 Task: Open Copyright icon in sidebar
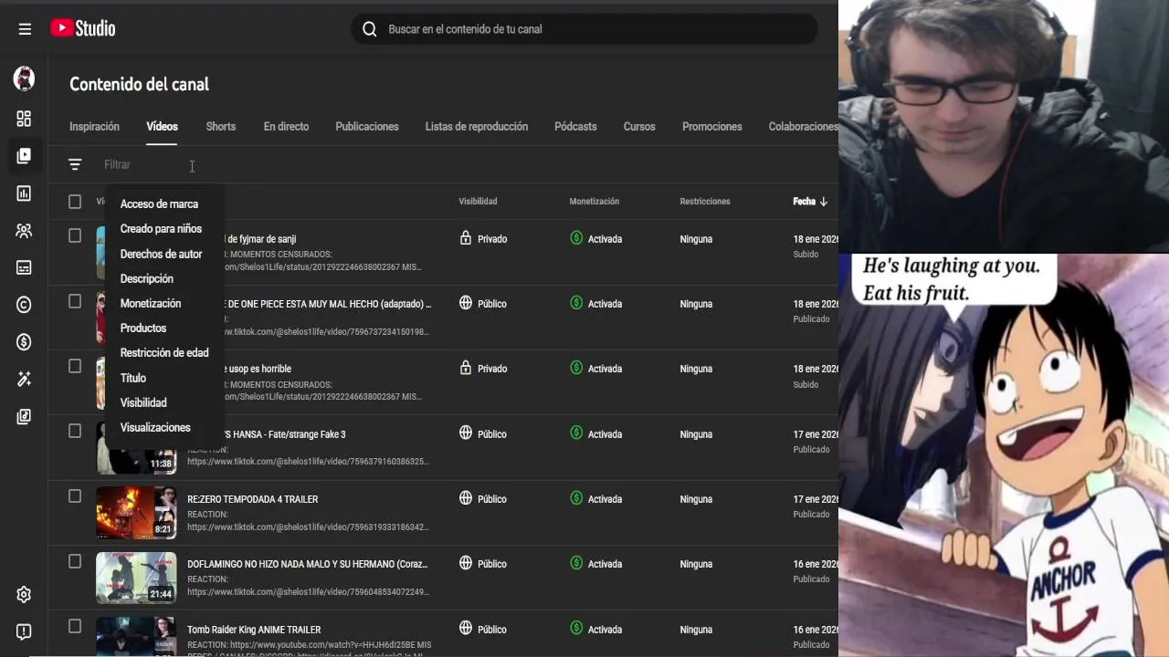[24, 305]
